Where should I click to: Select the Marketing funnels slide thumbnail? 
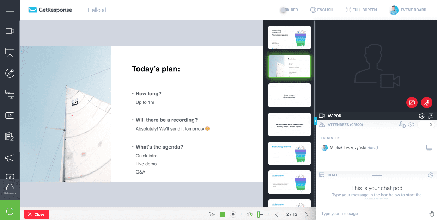click(290, 153)
